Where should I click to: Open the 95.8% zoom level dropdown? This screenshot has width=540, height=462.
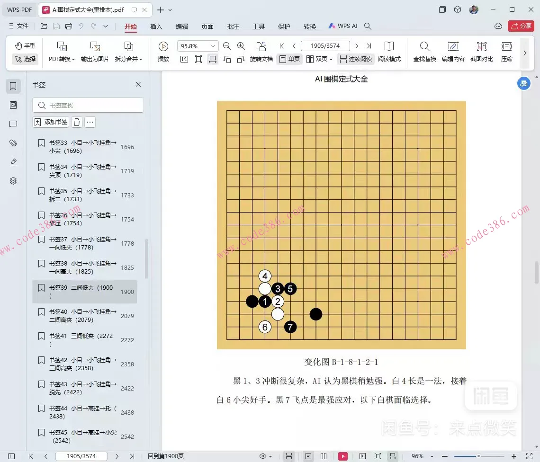(198, 46)
